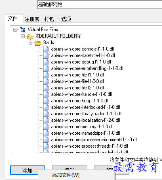Select api-ms-win-core-handle-l1-1-0.dll file name
The image size is (162, 180).
[x=82, y=94]
